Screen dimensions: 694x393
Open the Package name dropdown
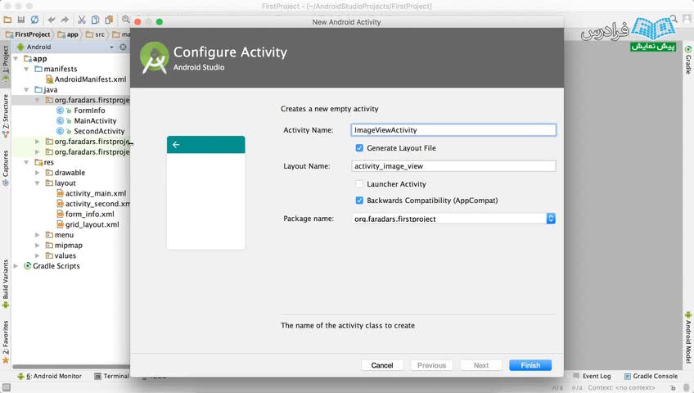551,218
